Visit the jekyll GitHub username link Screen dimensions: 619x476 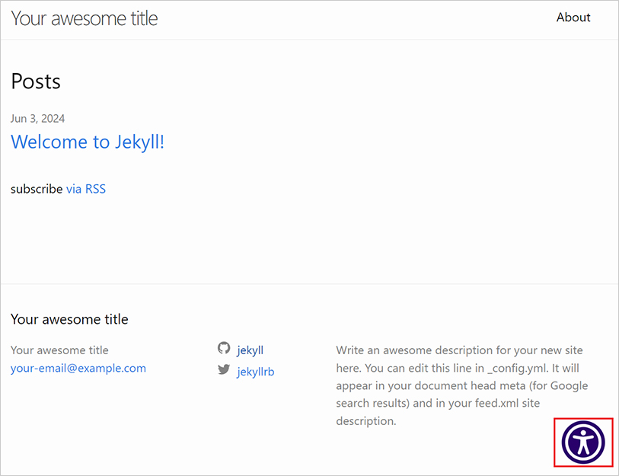(x=250, y=350)
